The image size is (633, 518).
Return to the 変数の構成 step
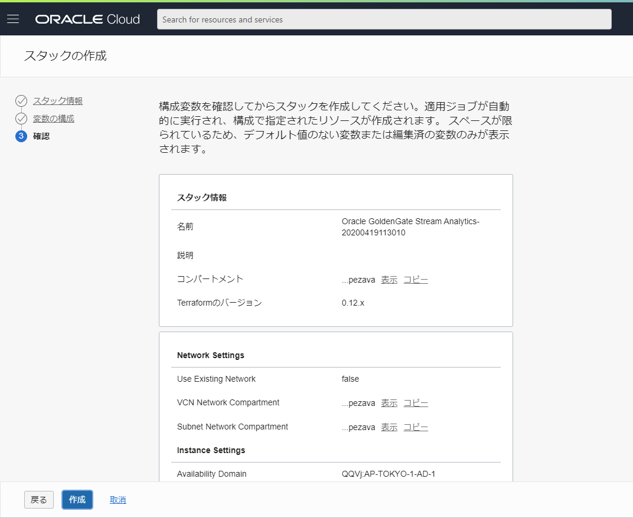click(x=53, y=118)
